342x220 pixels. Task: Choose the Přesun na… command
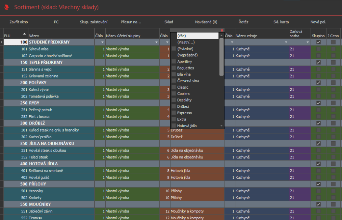click(x=131, y=22)
